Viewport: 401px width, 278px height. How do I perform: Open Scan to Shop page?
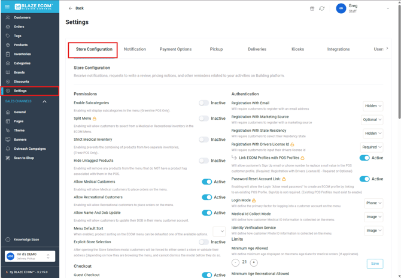pyautogui.click(x=24, y=158)
